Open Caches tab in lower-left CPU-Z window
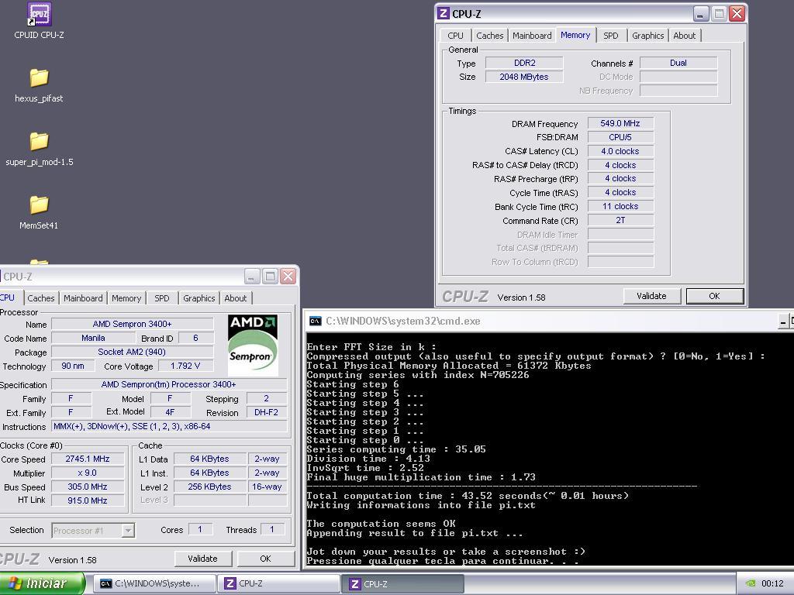Image resolution: width=794 pixels, height=595 pixels. click(x=40, y=298)
